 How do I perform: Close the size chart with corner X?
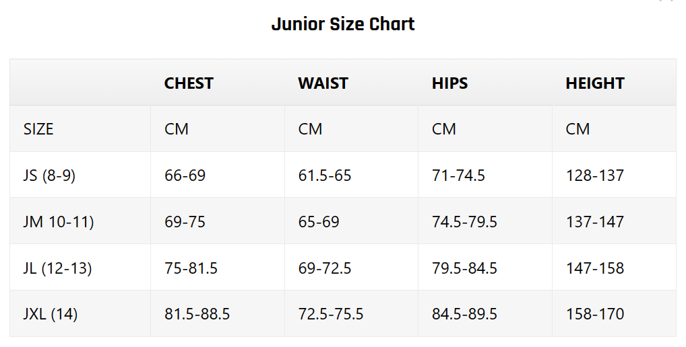[x=666, y=1]
